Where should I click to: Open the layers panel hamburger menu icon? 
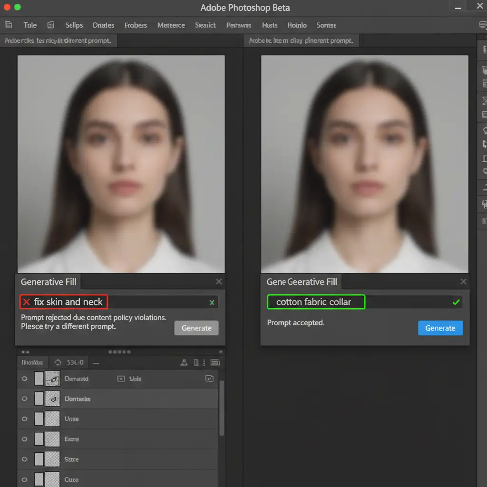click(214, 362)
